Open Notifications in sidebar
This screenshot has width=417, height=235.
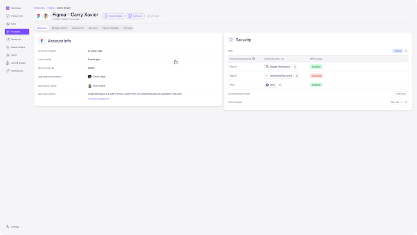coord(17,70)
